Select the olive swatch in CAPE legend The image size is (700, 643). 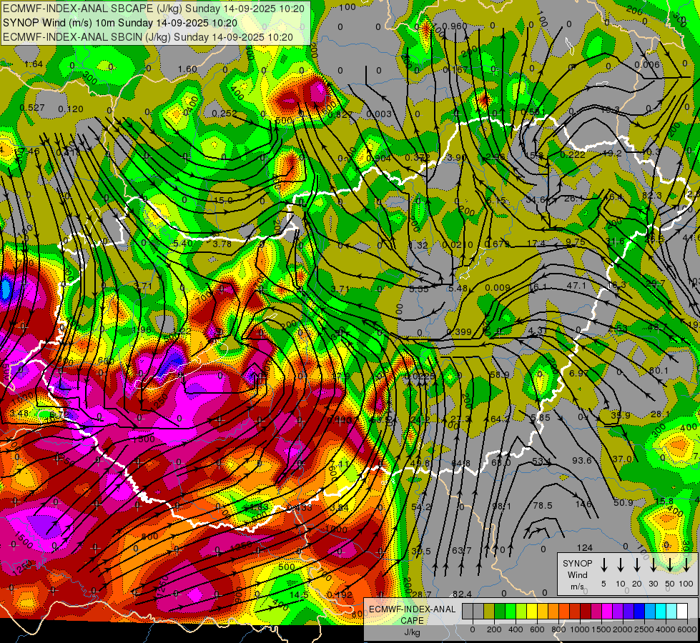[x=489, y=611]
